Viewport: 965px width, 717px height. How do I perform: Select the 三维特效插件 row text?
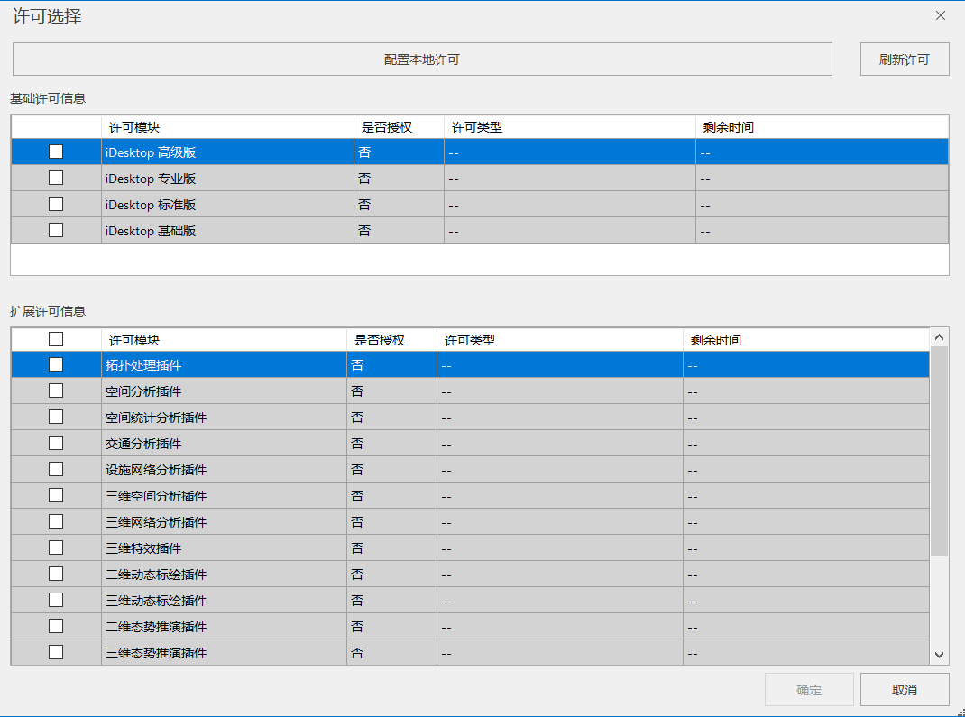(x=143, y=548)
